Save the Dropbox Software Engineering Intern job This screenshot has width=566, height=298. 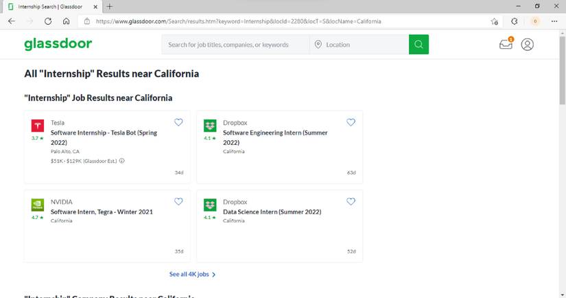351,122
